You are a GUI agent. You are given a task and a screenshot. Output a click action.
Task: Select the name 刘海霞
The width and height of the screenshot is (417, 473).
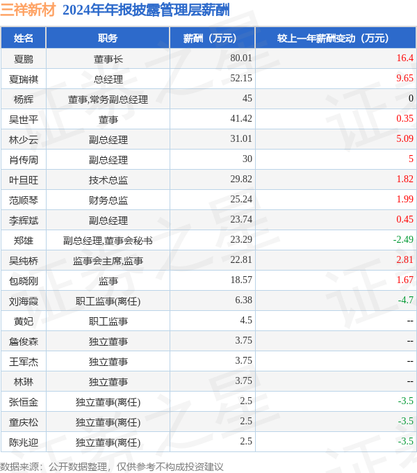(24, 301)
